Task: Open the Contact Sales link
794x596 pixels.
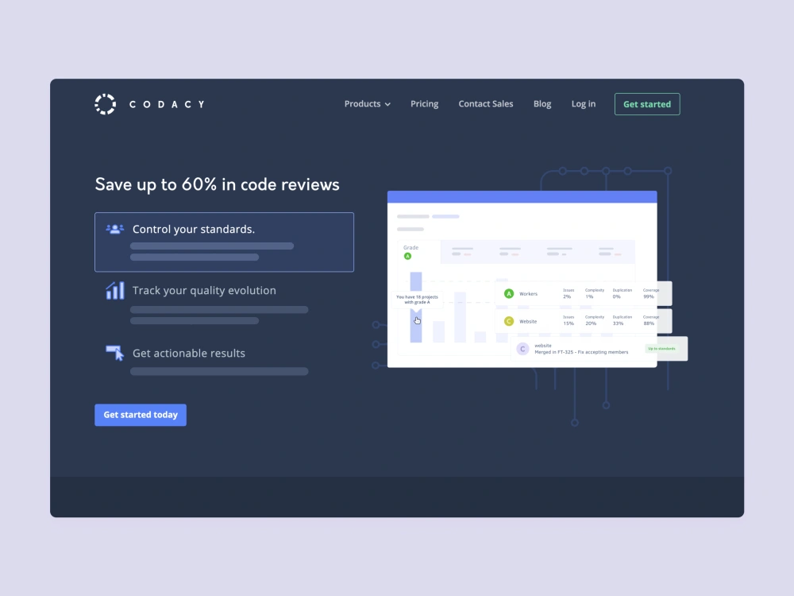Action: tap(486, 104)
